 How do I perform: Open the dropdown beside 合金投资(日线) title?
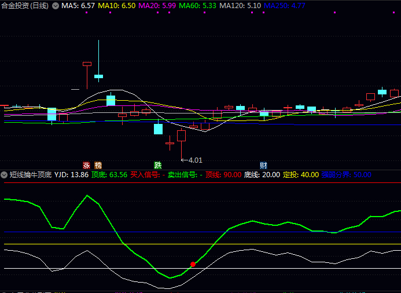(56, 6)
